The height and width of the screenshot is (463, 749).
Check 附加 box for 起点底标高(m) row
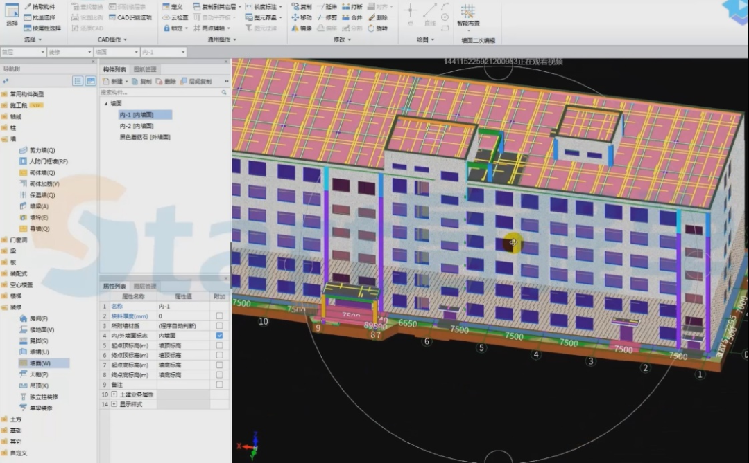[x=219, y=365]
